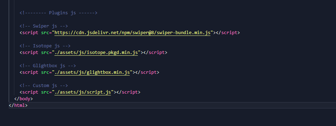
Task: Click the Custom js comment
Action: pos(44,86)
